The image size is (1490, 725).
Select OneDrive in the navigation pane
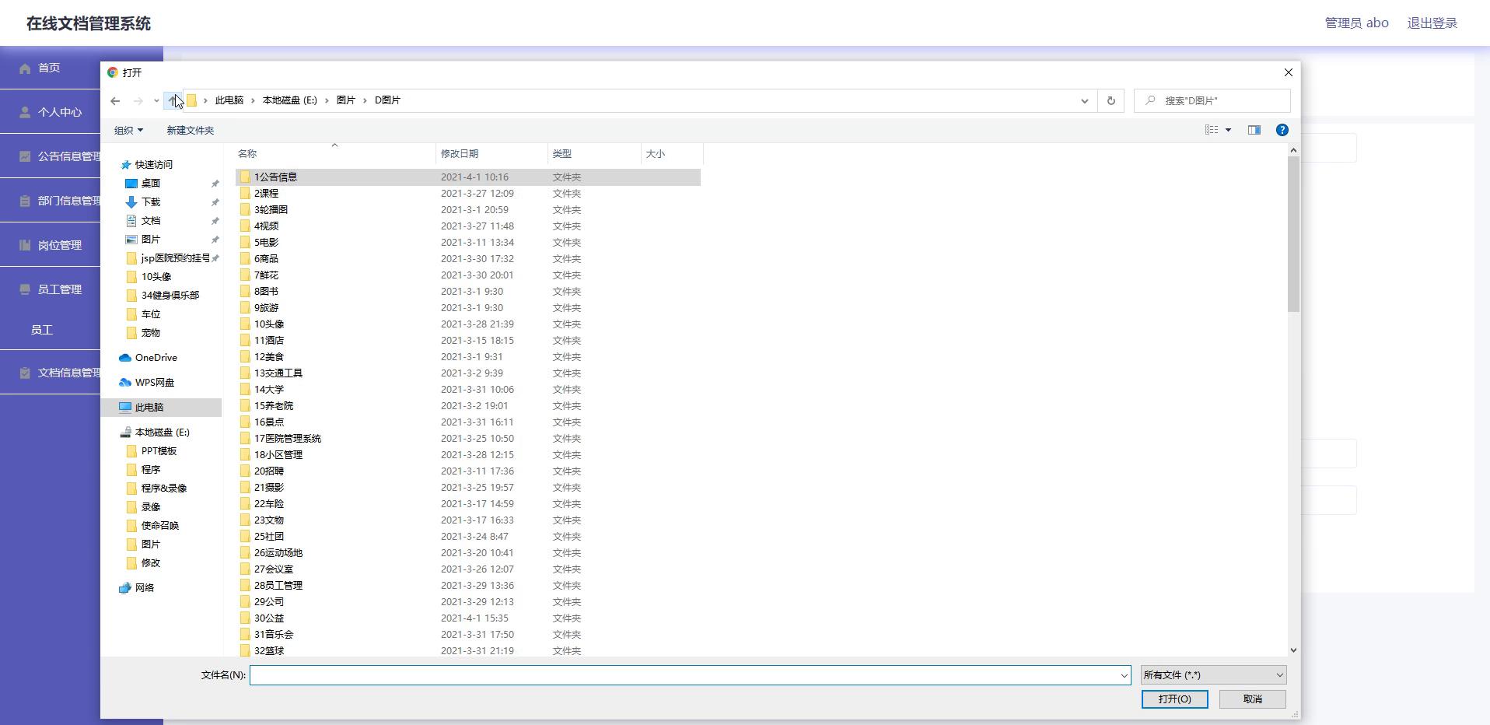pos(156,358)
